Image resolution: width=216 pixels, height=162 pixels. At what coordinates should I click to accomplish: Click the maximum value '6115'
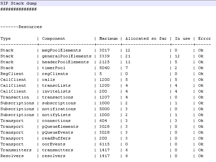pyautogui.click(x=104, y=144)
